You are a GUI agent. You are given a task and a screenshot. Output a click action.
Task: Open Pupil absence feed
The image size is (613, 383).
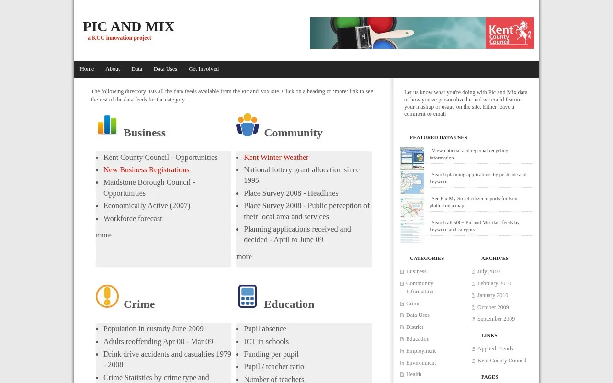(265, 329)
